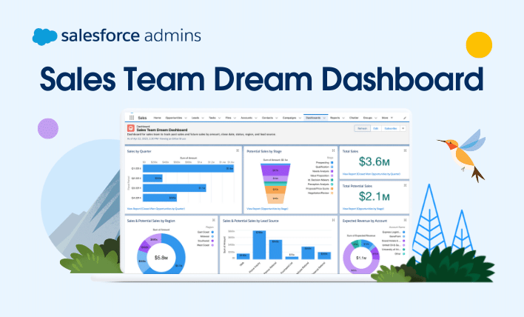Image resolution: width=524 pixels, height=317 pixels.
Task: Click the Prospecting blue legend swatch
Action: click(x=332, y=162)
